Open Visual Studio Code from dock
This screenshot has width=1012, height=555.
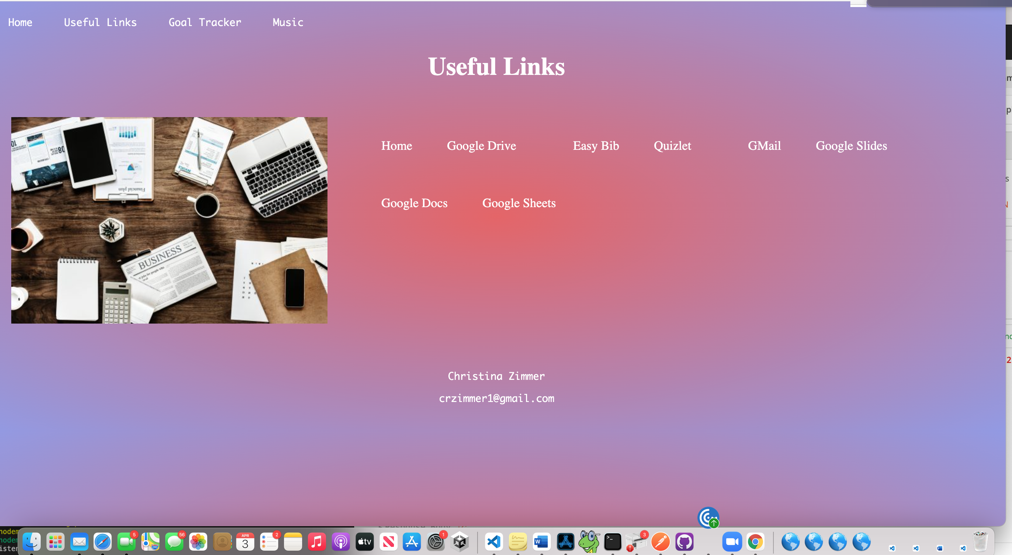pyautogui.click(x=493, y=542)
